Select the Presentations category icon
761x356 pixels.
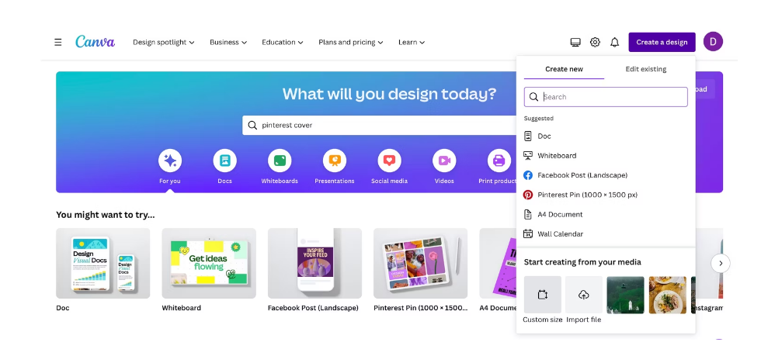click(x=335, y=161)
